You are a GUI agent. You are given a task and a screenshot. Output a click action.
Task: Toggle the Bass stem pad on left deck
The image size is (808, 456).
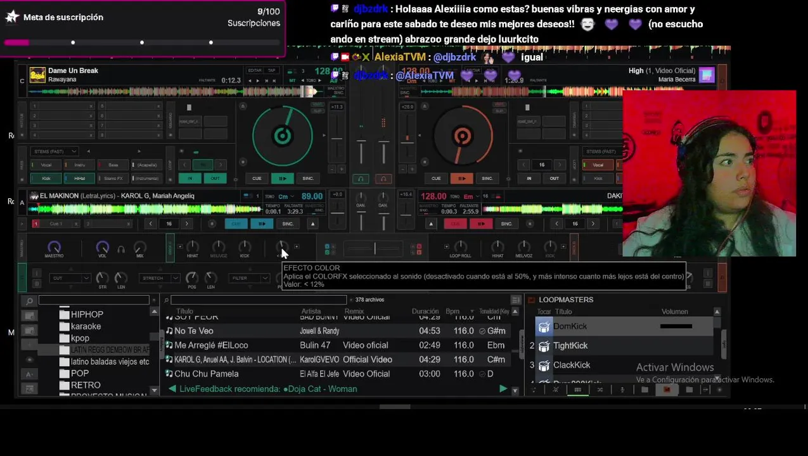pos(113,165)
